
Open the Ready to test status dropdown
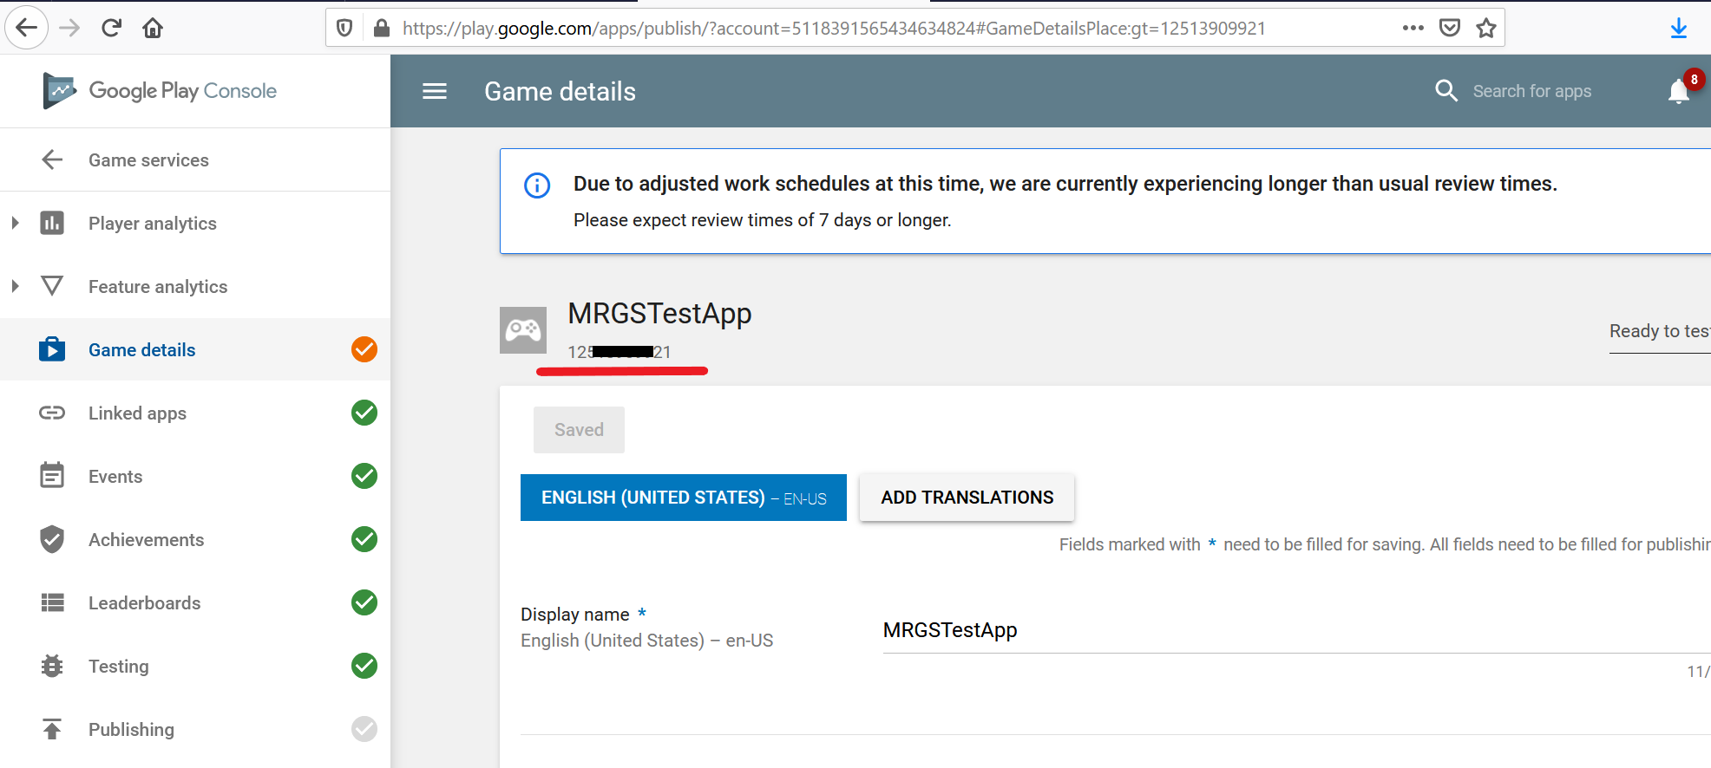click(1660, 331)
